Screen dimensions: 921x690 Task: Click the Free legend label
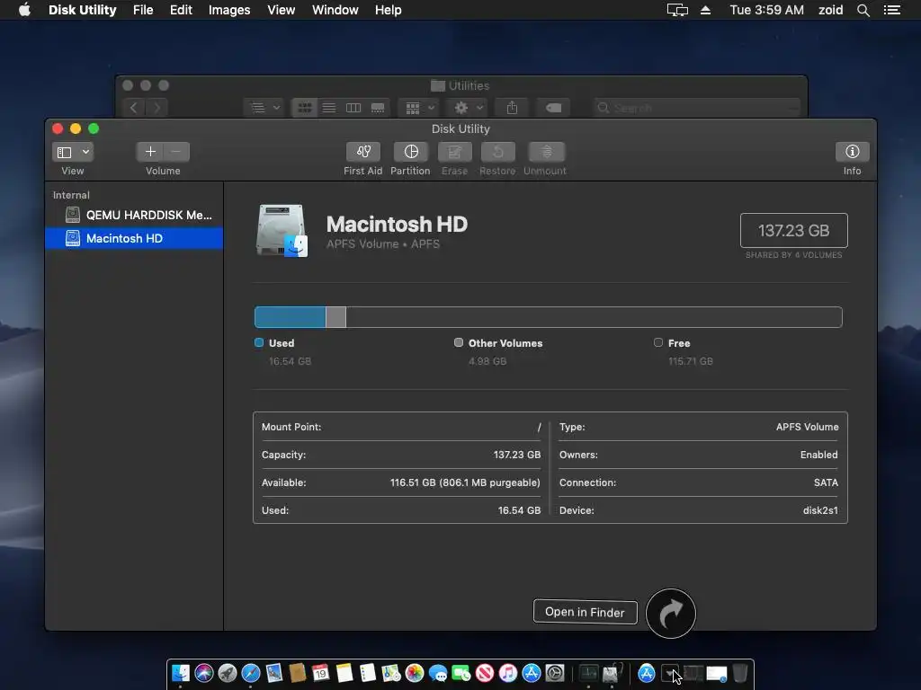pyautogui.click(x=679, y=343)
